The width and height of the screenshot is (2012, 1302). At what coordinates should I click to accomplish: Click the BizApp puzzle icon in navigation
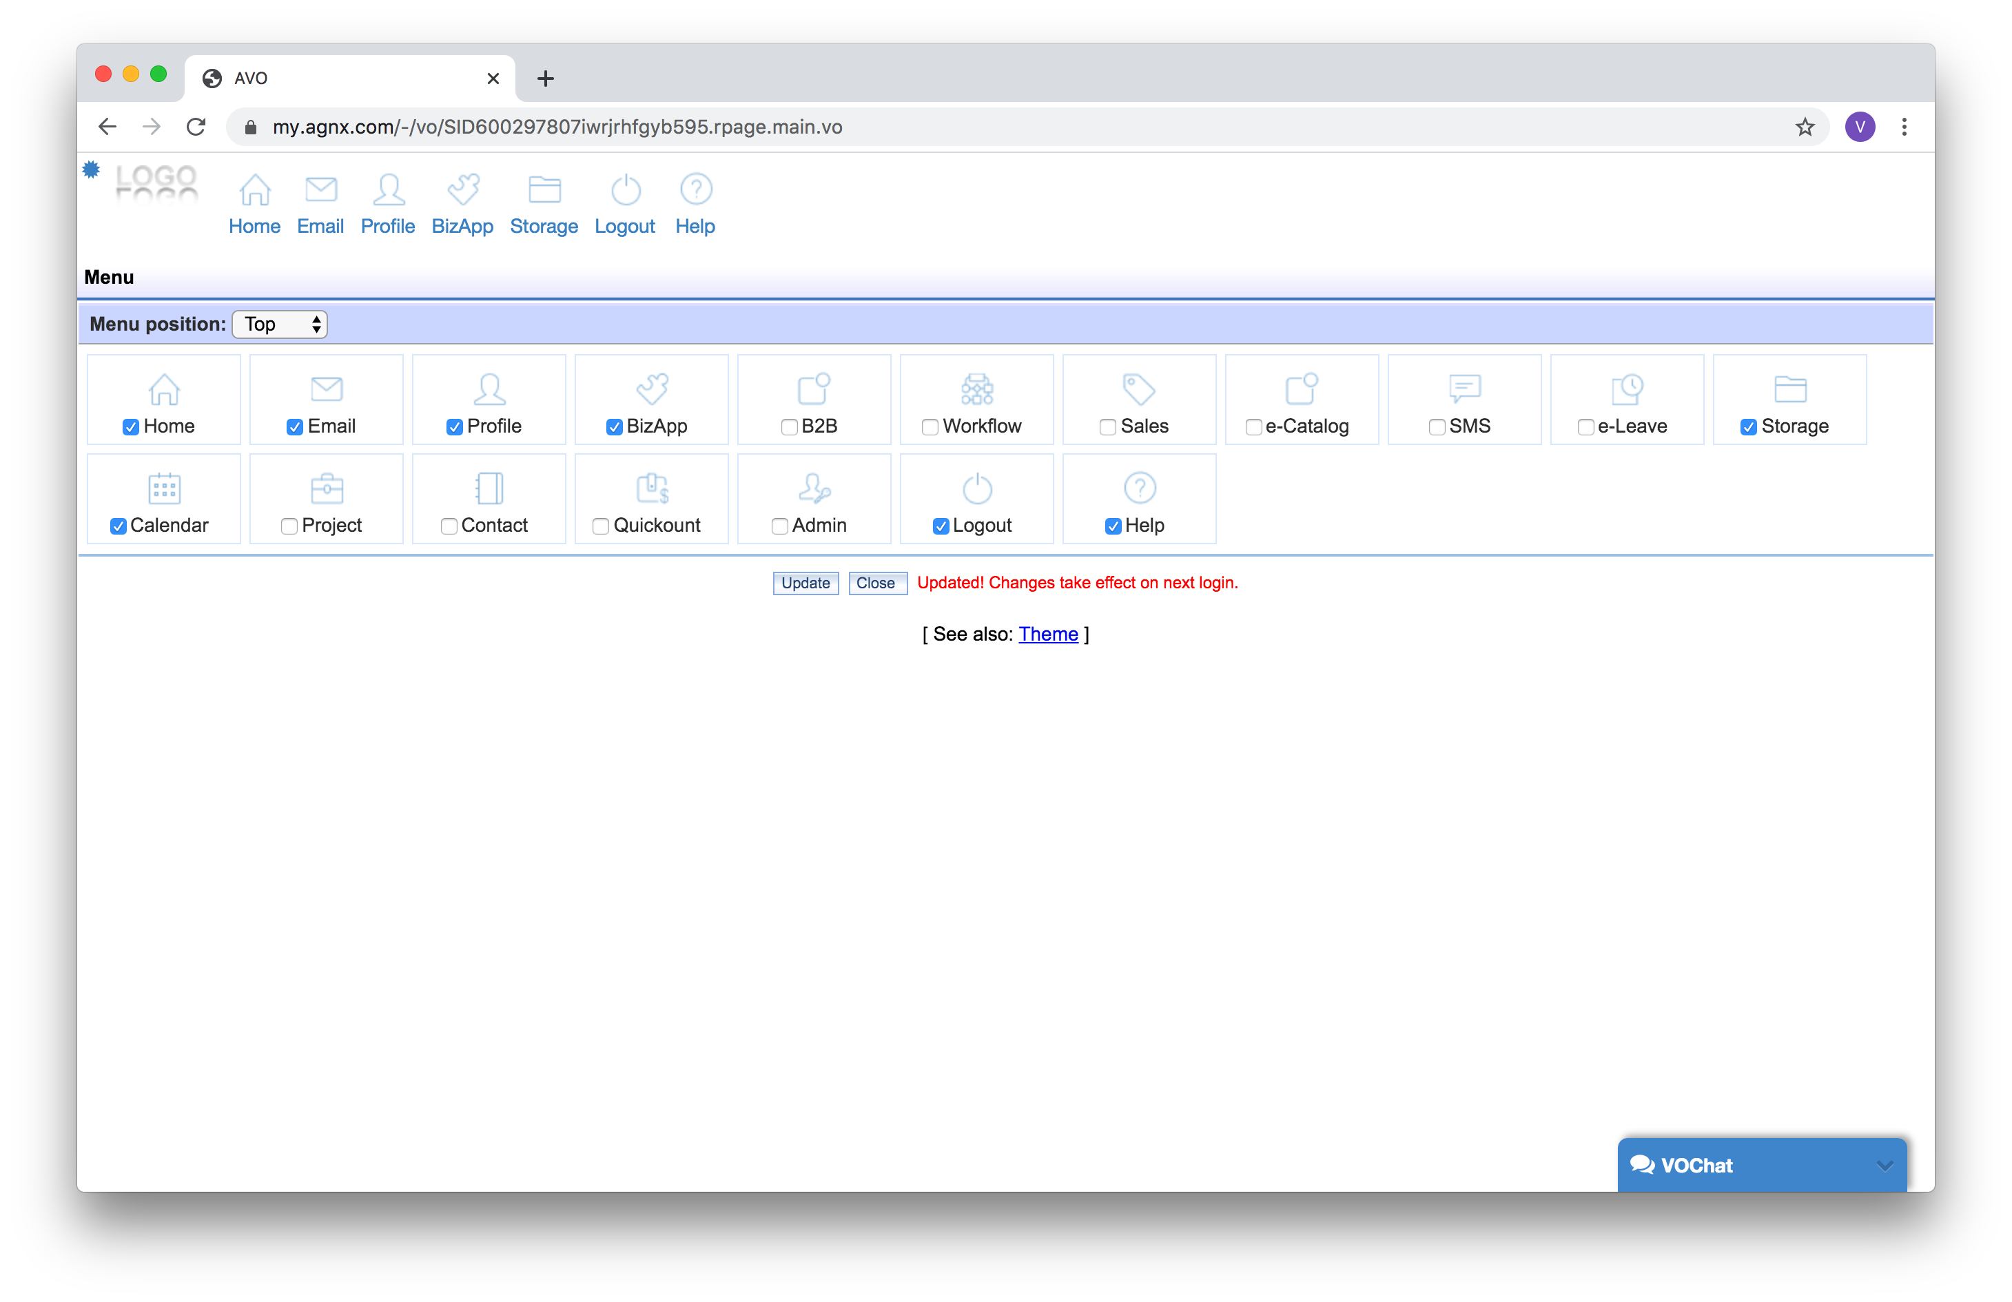point(463,190)
